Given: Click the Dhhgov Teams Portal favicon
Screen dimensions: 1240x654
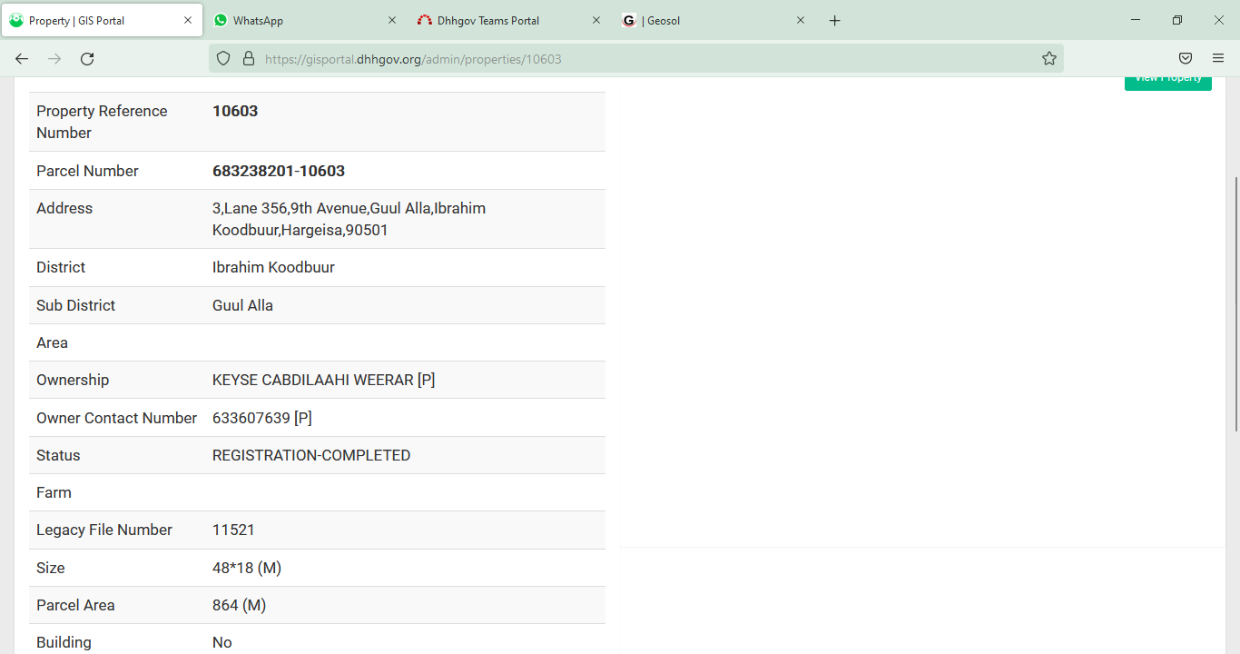Looking at the screenshot, I should click(x=425, y=20).
